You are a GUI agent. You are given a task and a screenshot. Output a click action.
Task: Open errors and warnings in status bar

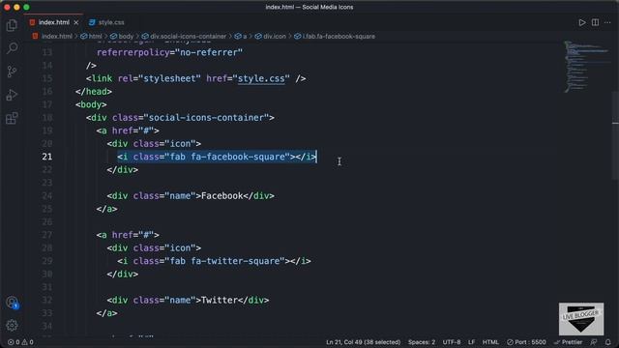click(x=20, y=342)
